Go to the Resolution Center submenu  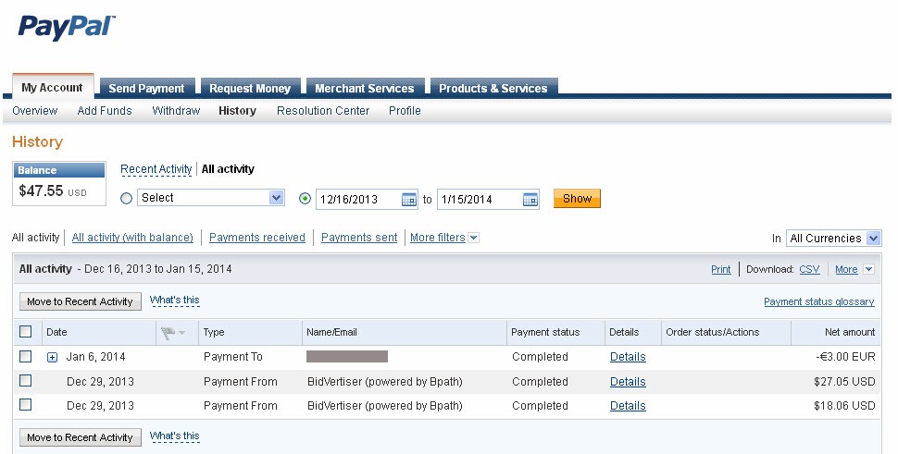click(323, 111)
